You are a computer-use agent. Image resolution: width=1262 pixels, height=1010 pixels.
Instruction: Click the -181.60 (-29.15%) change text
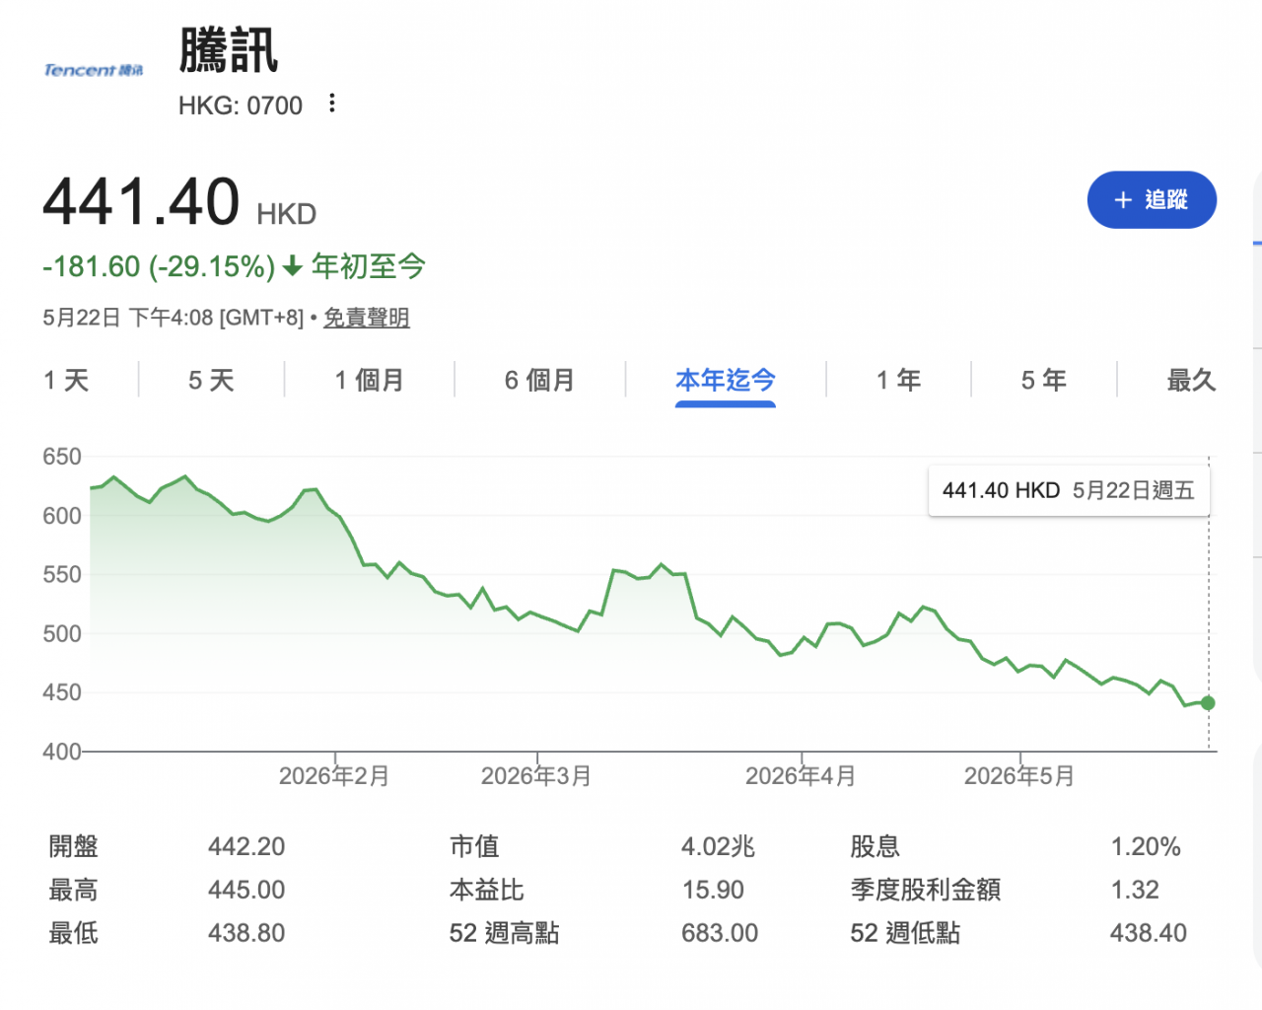(159, 266)
